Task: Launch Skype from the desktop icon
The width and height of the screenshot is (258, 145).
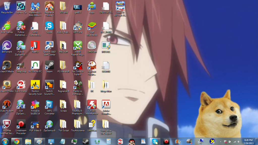Action: pos(49,27)
